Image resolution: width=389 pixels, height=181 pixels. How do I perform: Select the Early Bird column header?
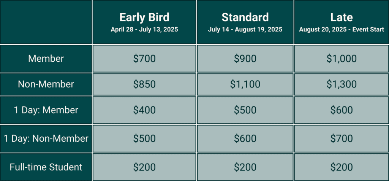[x=144, y=22]
